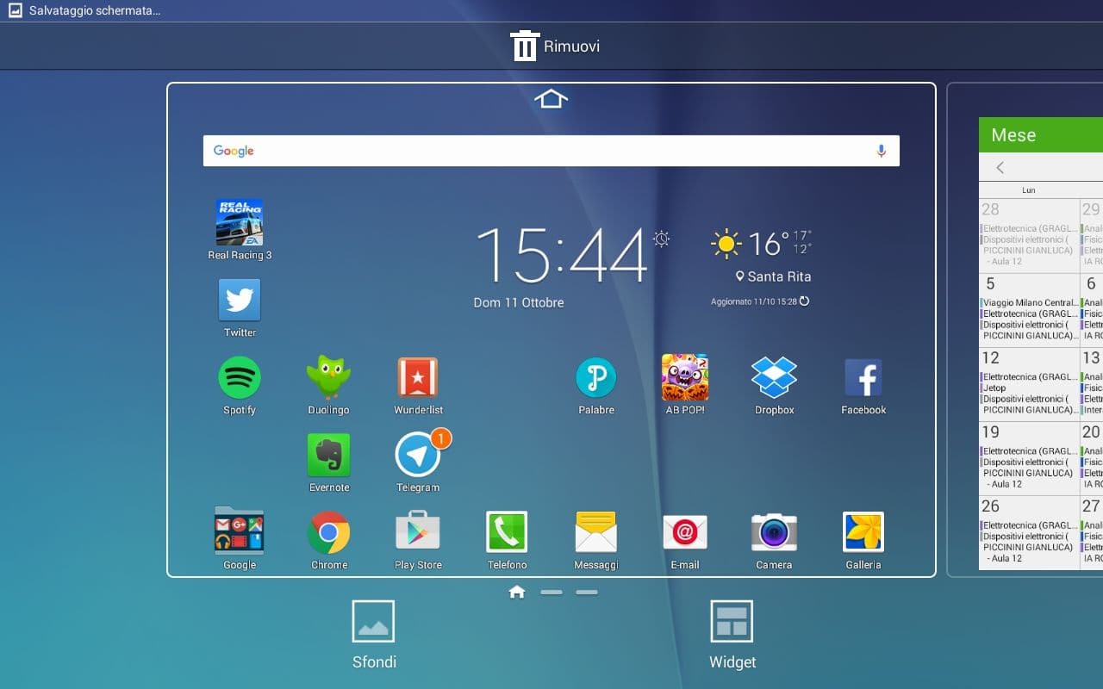Select day 28 in the calendar widget
This screenshot has width=1103, height=689.
pyautogui.click(x=991, y=209)
